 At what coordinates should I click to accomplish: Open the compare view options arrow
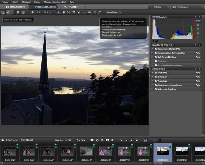pos(12,12)
